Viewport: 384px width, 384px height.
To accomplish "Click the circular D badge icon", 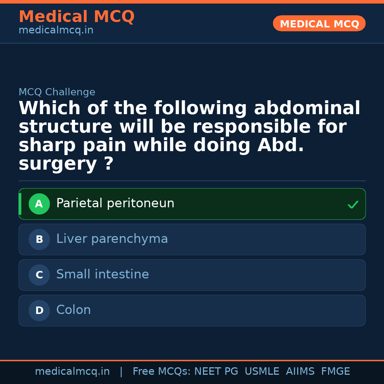I will pos(39,310).
